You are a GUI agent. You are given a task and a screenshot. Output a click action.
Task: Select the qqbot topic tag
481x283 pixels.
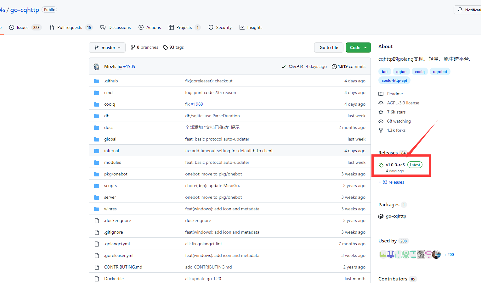coord(401,72)
